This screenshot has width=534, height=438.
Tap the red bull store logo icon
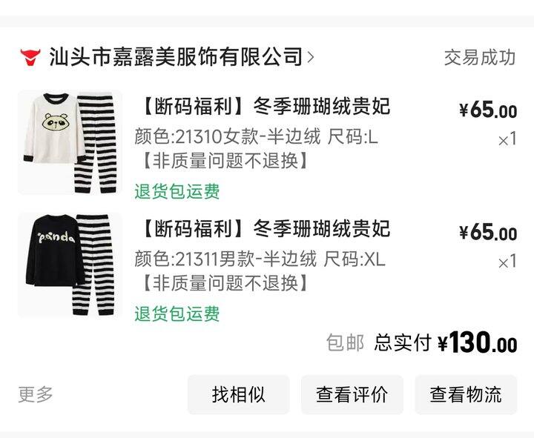click(x=30, y=57)
